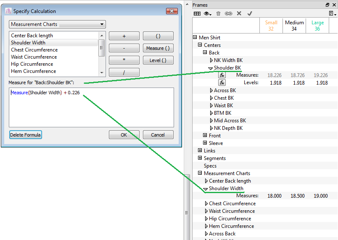Float the Frames panel with the undock icon
Screen dimensions: 338x240
327,5
